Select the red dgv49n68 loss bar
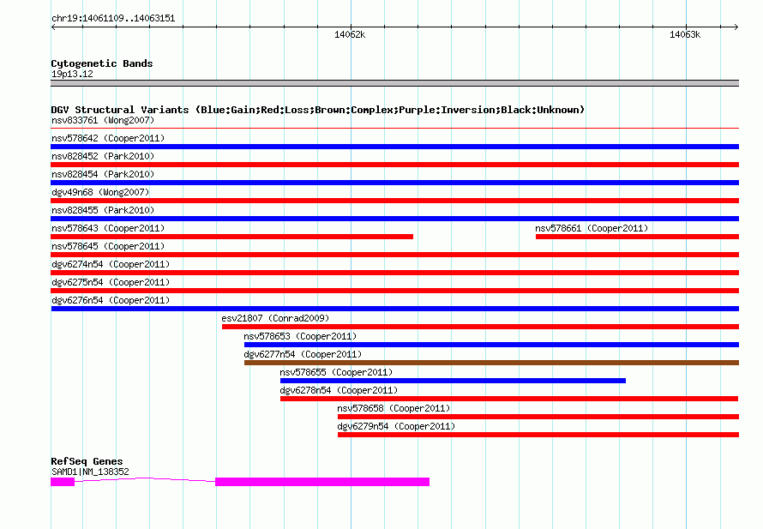The image size is (763, 529). (x=394, y=201)
